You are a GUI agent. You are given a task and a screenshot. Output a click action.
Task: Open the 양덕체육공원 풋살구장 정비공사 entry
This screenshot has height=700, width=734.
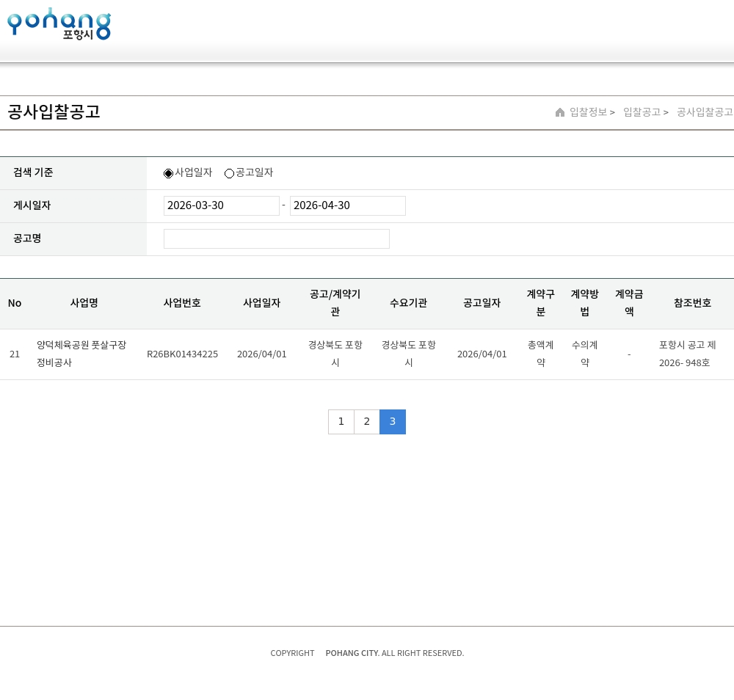(x=81, y=353)
